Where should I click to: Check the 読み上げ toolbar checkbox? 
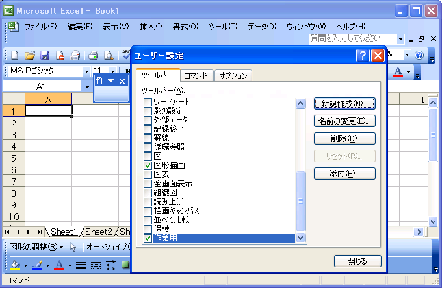[148, 202]
